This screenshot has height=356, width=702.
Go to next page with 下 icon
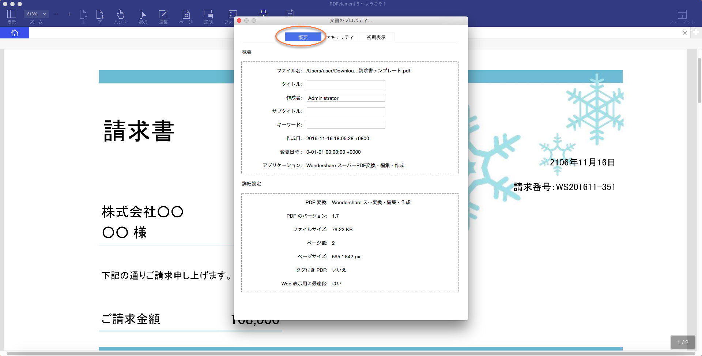coord(100,15)
